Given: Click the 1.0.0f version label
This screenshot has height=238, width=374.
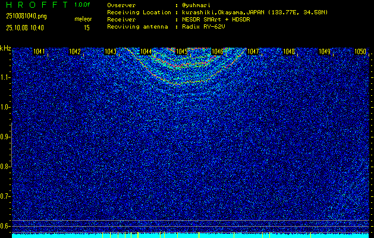Looking at the screenshot, I should point(83,5).
